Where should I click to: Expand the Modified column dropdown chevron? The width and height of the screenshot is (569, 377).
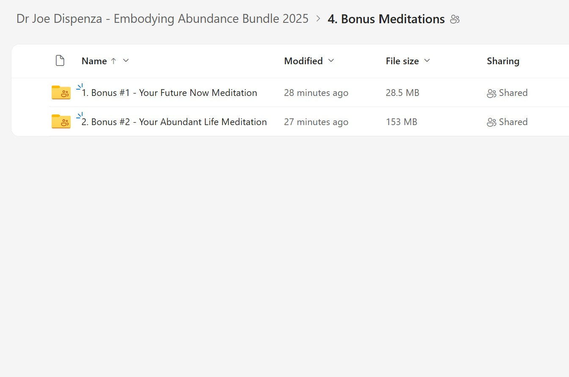tap(331, 61)
